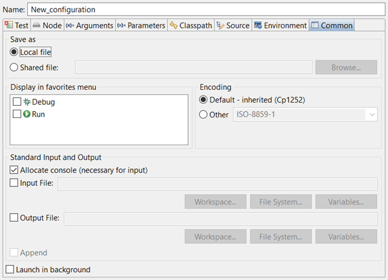Switch to the Parameters tab

click(x=141, y=26)
